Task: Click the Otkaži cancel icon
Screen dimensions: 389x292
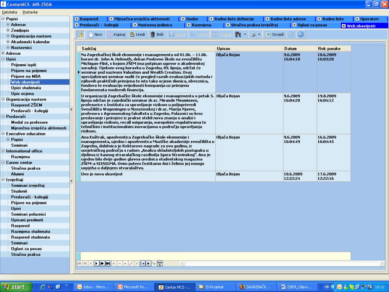Action: tap(198, 35)
